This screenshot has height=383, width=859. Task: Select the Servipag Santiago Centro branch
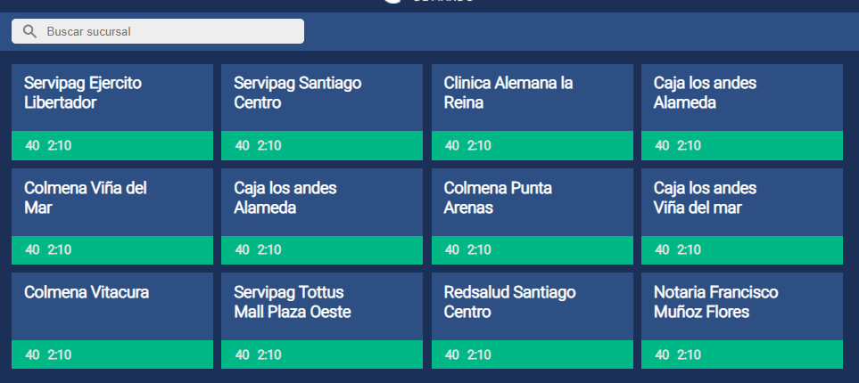point(322,112)
